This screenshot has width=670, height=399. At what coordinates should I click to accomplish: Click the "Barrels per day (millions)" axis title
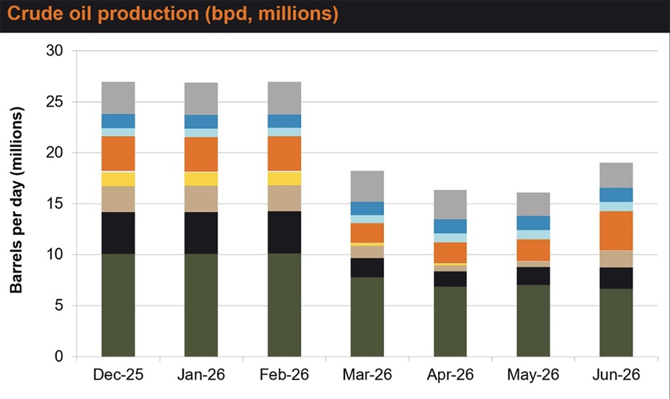point(16,200)
